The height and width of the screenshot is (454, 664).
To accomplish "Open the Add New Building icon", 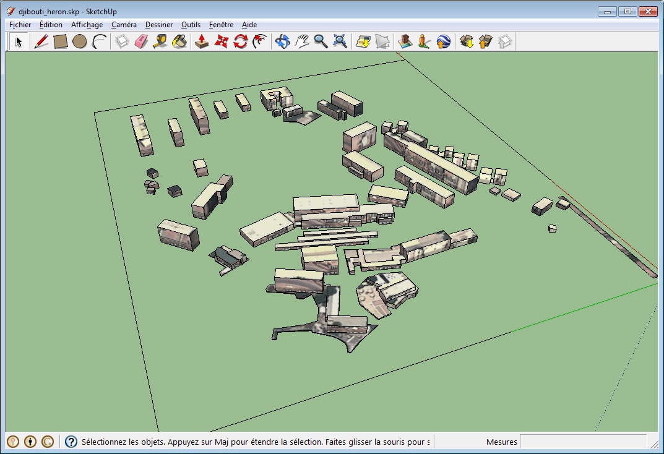I will (405, 41).
